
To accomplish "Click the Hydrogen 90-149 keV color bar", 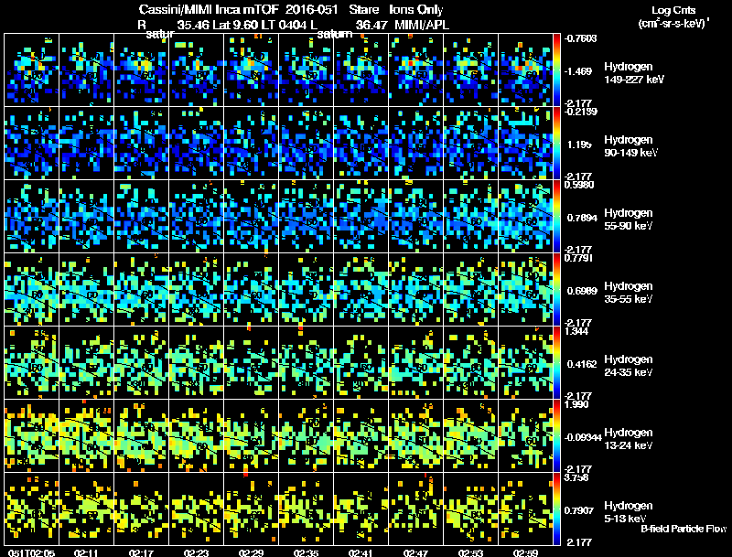I will [556, 144].
